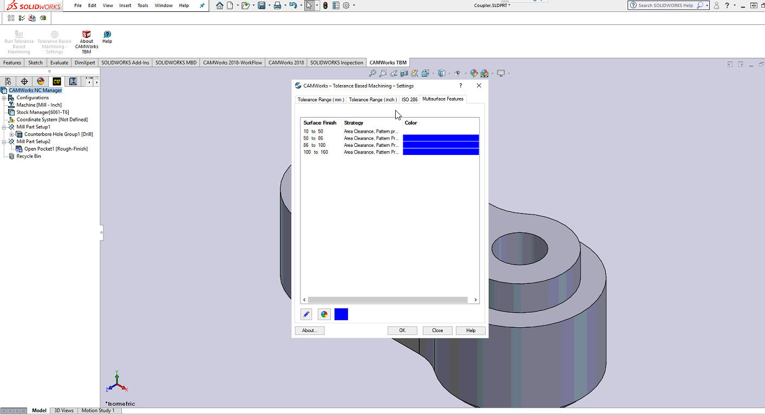Click the Display Style icon
The width and height of the screenshot is (765, 415).
(442, 73)
